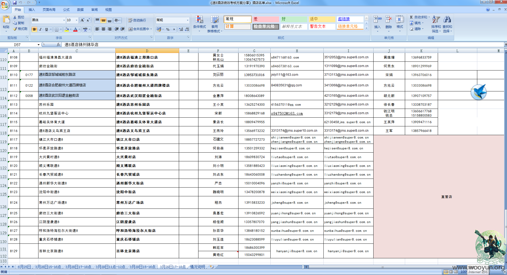Toggle Wrap Text (自动换行)
Image resolution: width=507 pixels, height=275 pixels.
[137, 20]
